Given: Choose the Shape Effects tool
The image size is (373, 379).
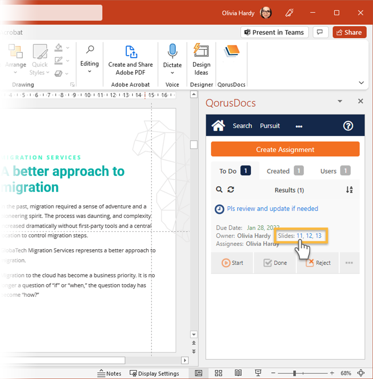Looking at the screenshot, I should pyautogui.click(x=58, y=73).
